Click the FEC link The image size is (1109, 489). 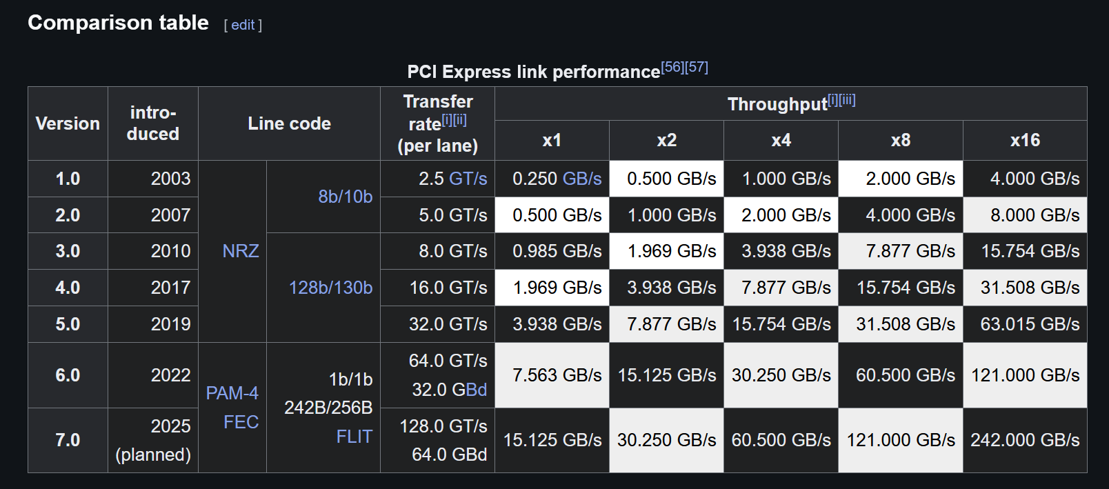(241, 422)
